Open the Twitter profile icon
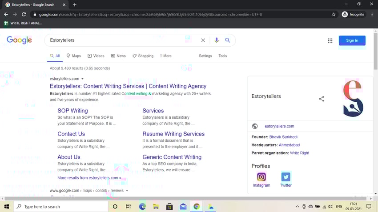Screen dimensions: 378x212 click(x=286, y=177)
